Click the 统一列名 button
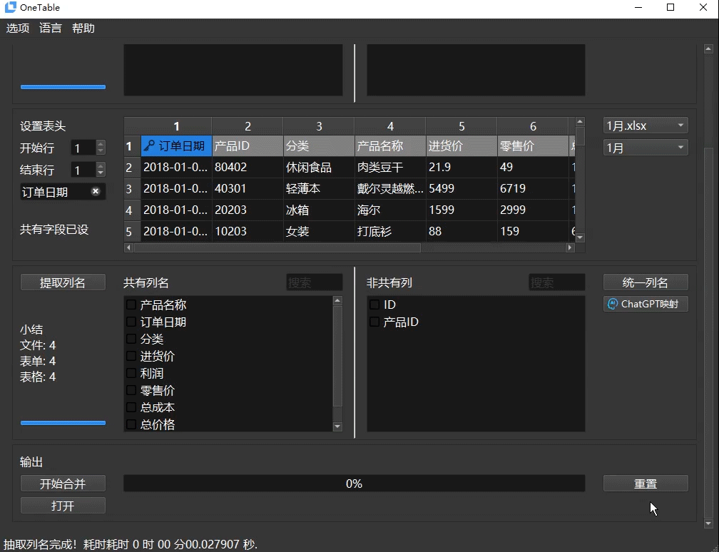Viewport: 719px width, 552px height. [645, 282]
